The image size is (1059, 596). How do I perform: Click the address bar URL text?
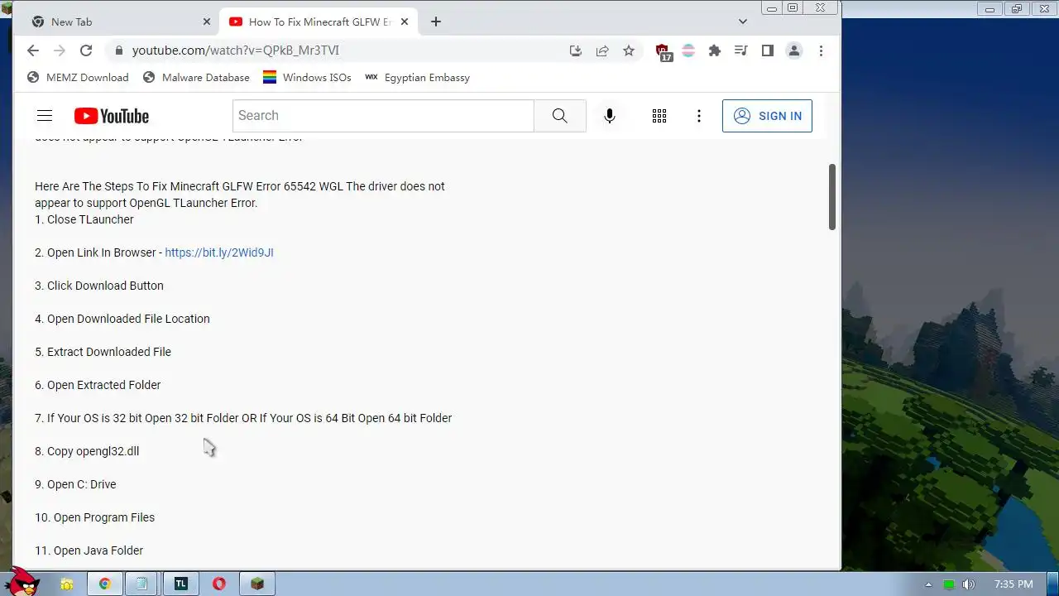[x=236, y=50]
